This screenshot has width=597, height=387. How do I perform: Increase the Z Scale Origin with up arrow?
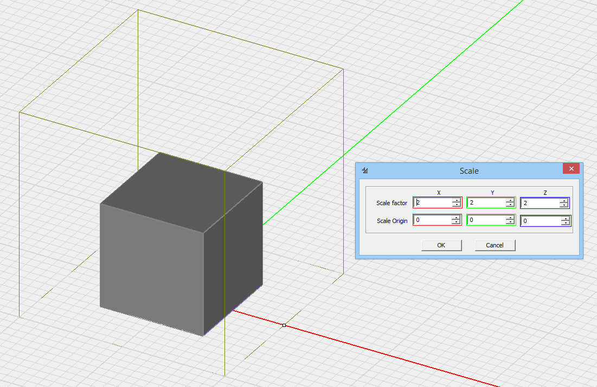[x=566, y=218]
